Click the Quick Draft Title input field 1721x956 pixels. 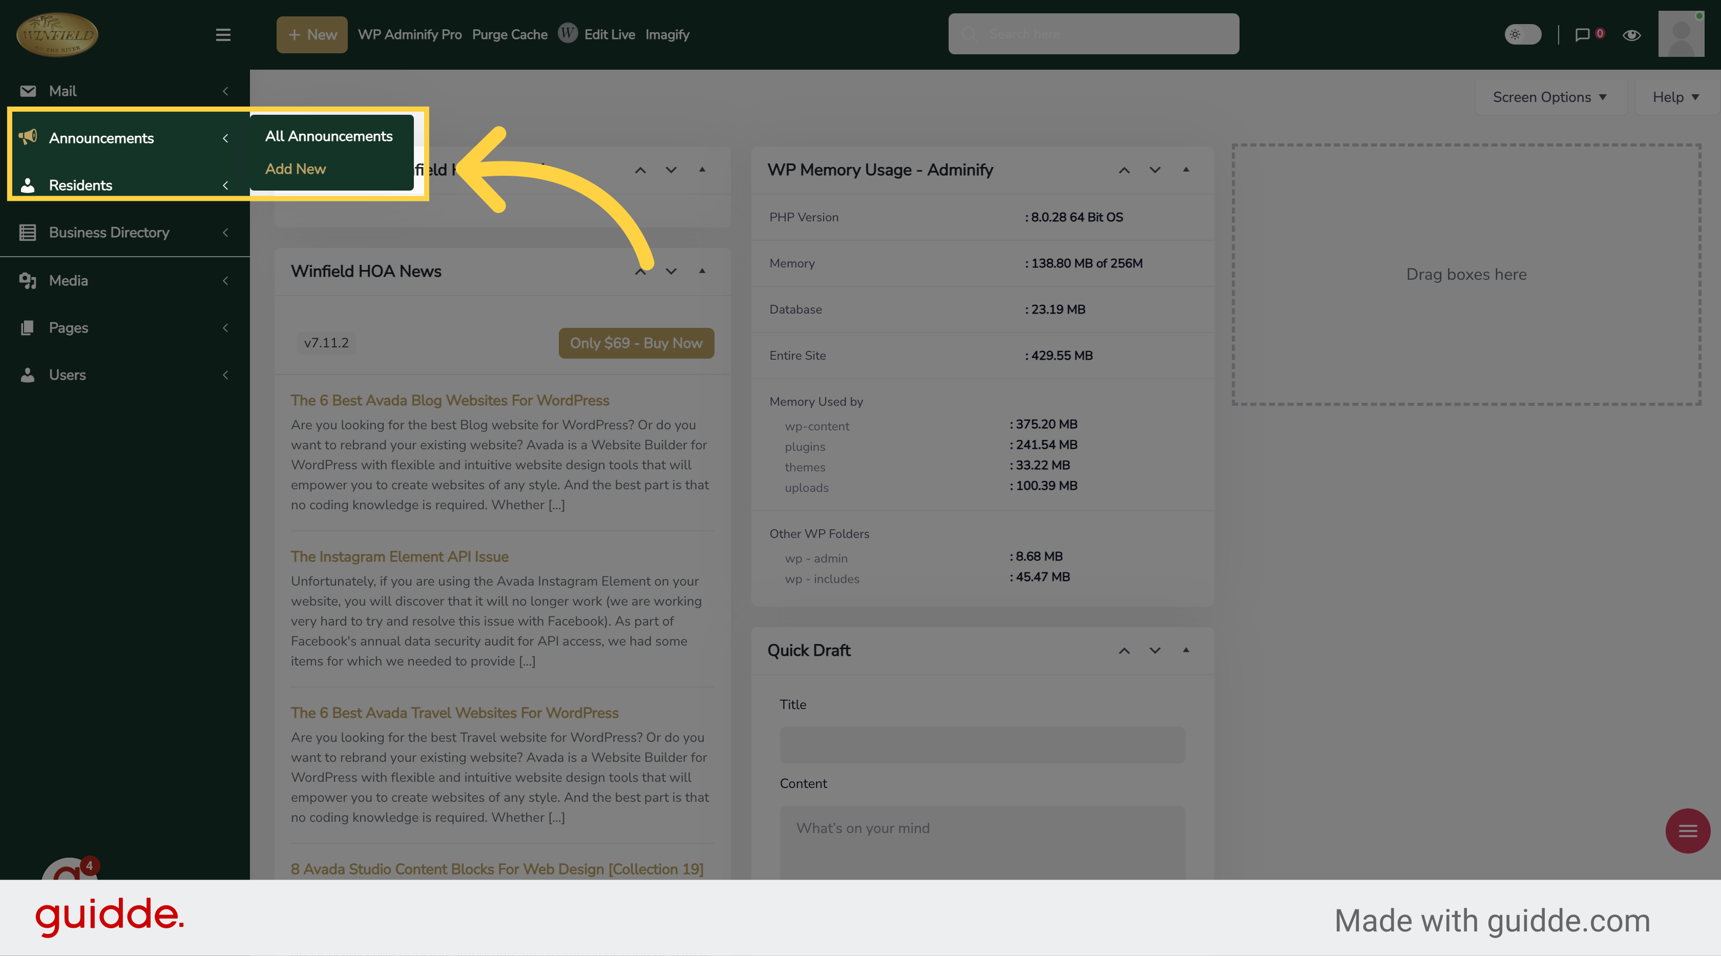(x=982, y=744)
